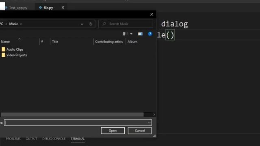Focus the Search Music field
The image size is (260, 146).
point(126,24)
